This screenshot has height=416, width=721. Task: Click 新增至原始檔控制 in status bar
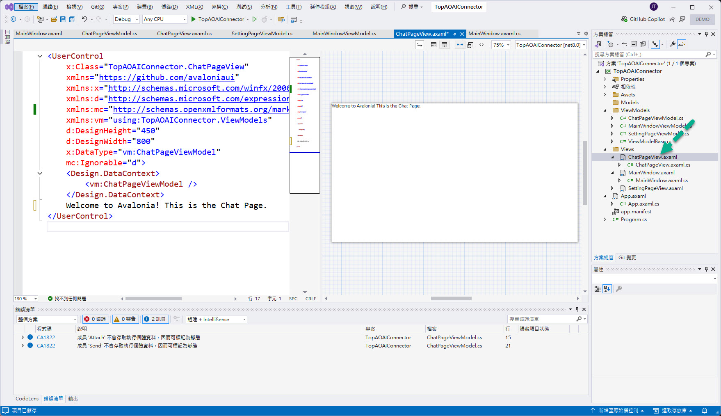tap(618, 411)
